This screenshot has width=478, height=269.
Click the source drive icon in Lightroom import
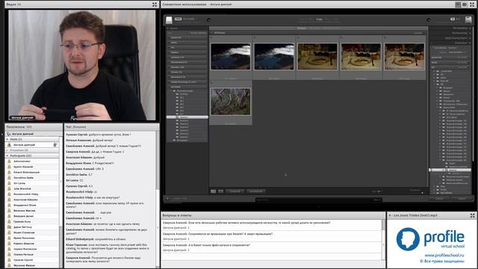pos(169,20)
